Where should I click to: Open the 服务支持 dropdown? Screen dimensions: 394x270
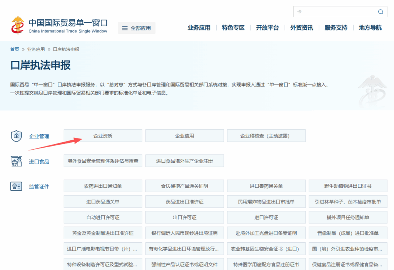[336, 27]
